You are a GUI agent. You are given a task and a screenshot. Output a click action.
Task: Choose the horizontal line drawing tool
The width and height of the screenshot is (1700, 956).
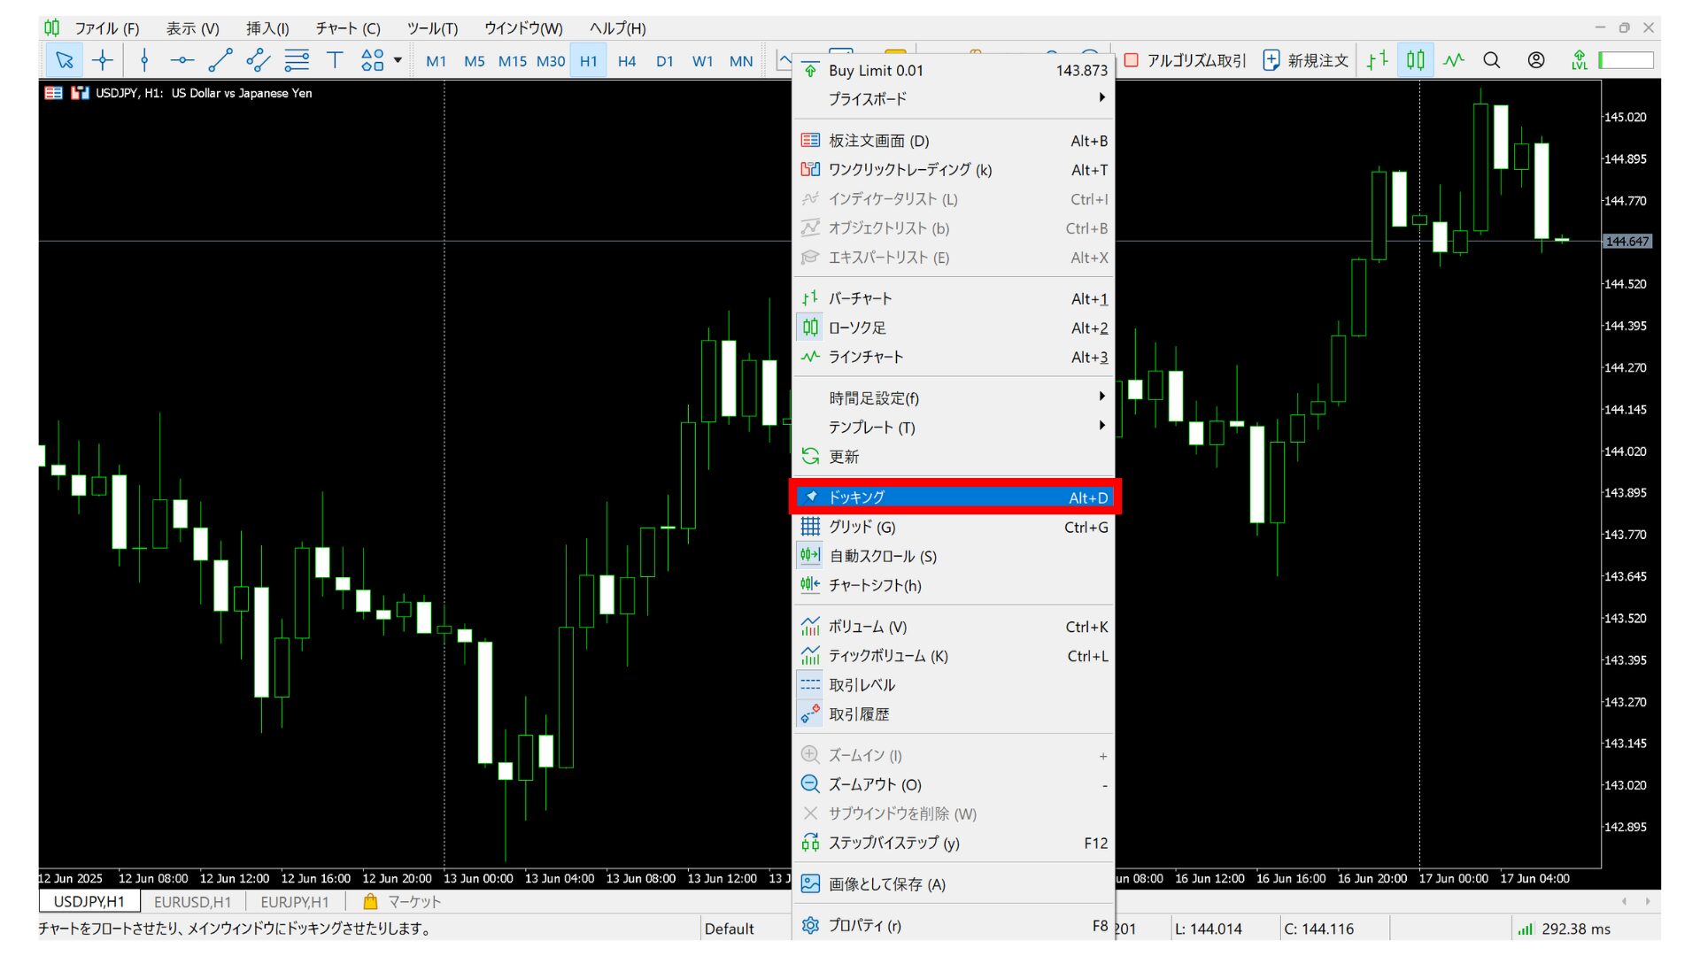click(182, 60)
